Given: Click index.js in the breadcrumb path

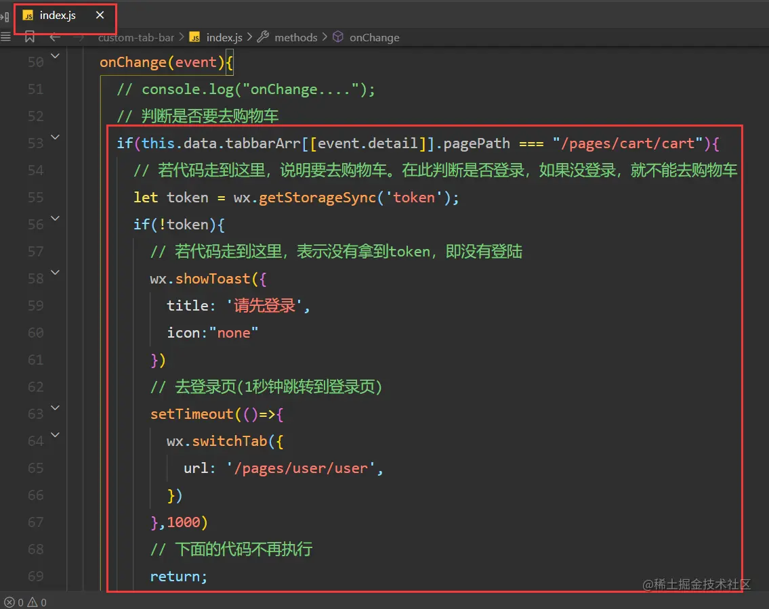Looking at the screenshot, I should click(x=224, y=38).
